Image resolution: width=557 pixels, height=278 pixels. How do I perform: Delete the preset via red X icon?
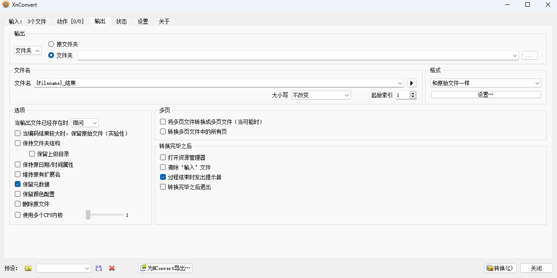click(111, 268)
